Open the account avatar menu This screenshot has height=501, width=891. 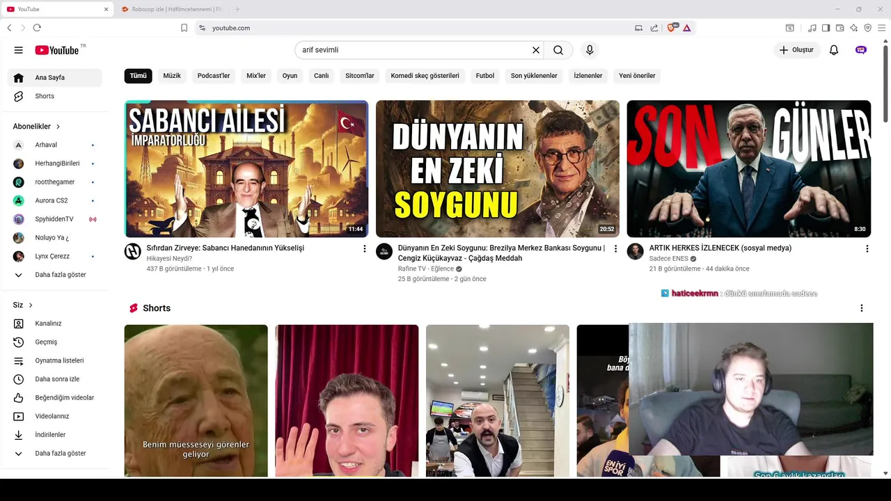(x=861, y=50)
